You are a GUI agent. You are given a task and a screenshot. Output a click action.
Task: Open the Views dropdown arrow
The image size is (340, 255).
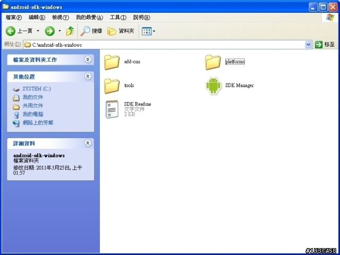[154, 31]
